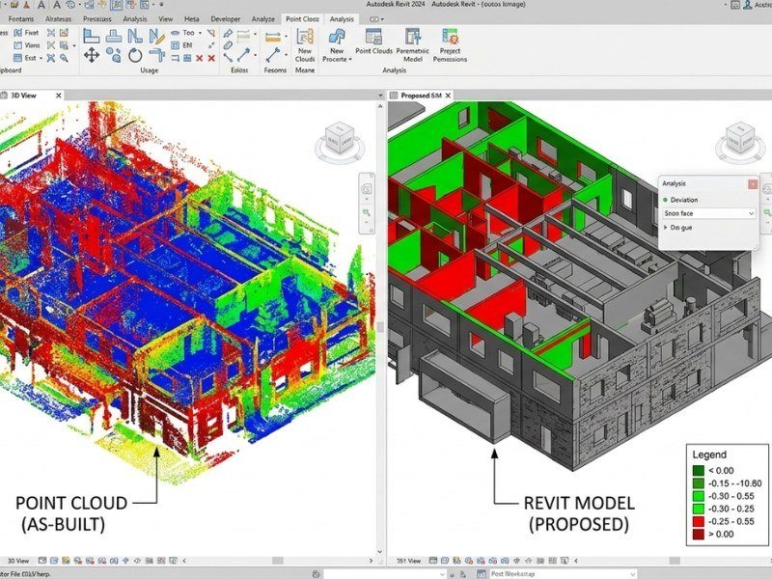This screenshot has width=772, height=579.
Task: Open the Fontams ribbon tab
Action: (x=21, y=18)
